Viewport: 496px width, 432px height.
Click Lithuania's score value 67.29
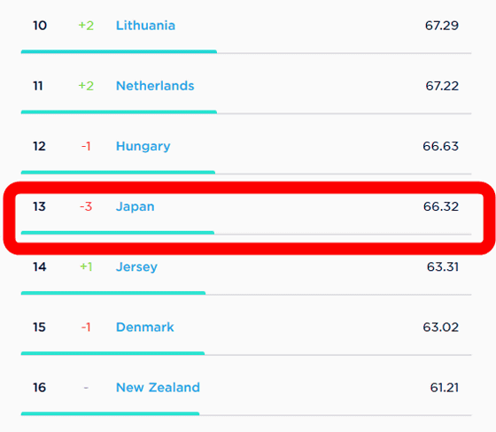tap(442, 26)
